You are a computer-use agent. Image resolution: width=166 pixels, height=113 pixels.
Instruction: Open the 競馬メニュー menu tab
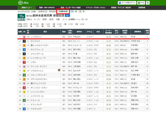tap(27, 7)
